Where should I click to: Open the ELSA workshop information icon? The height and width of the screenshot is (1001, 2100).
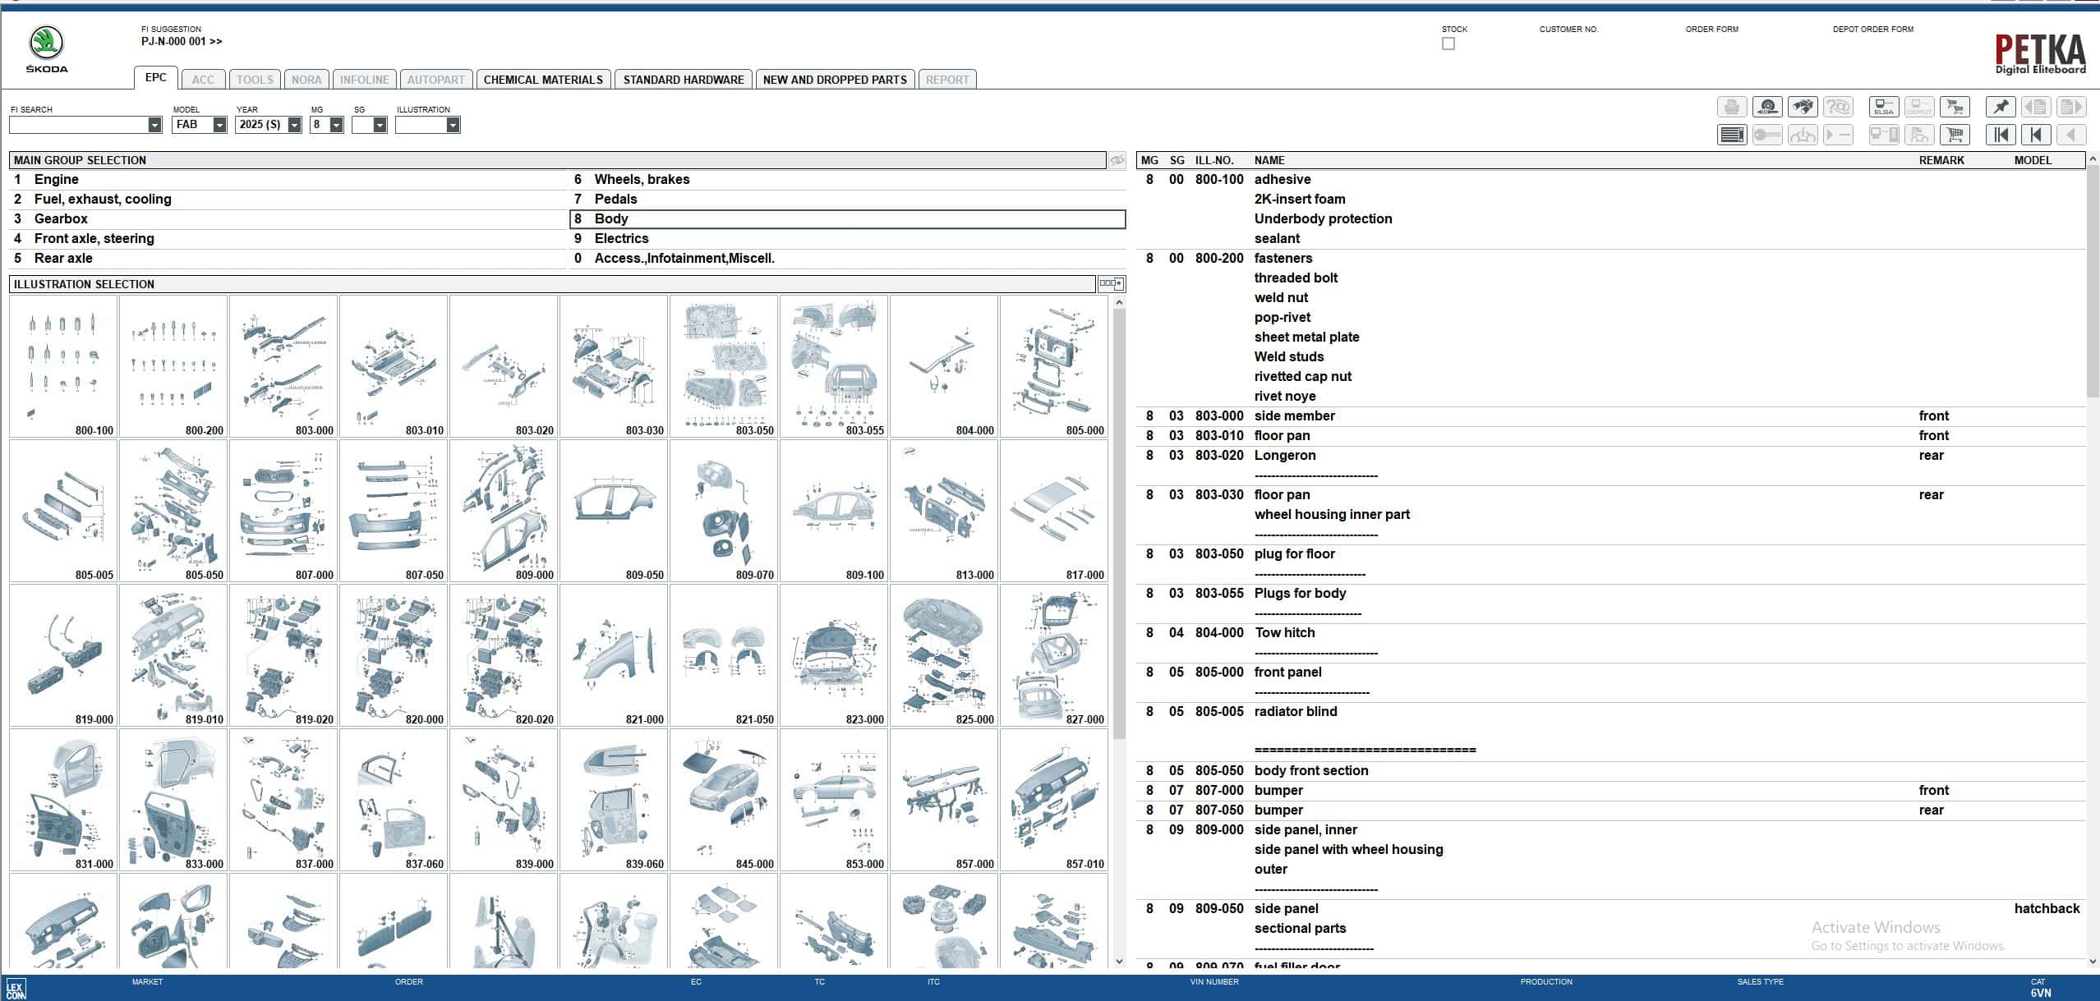[x=1883, y=107]
